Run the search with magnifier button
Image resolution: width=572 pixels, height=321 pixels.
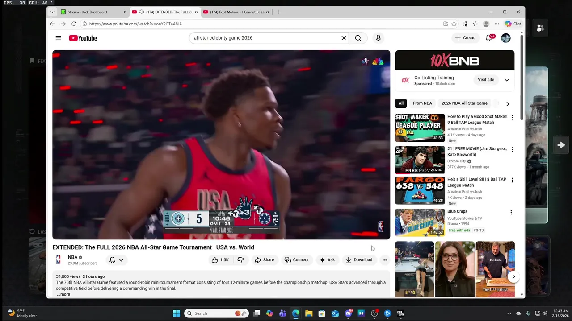(358, 38)
